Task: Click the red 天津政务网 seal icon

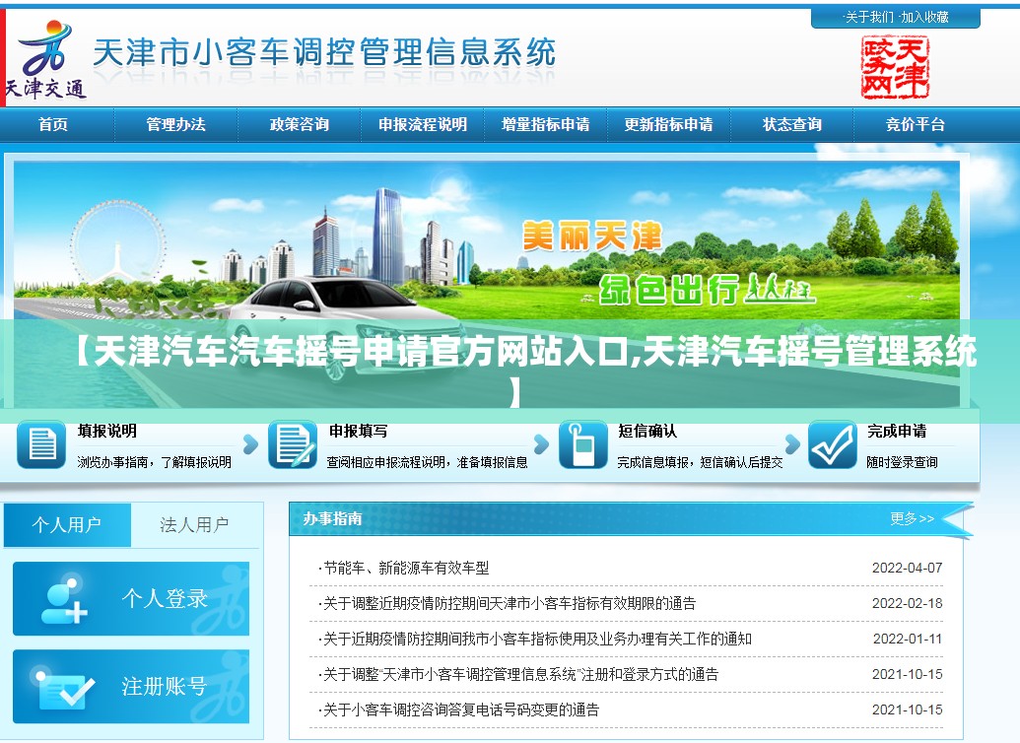Action: click(895, 67)
